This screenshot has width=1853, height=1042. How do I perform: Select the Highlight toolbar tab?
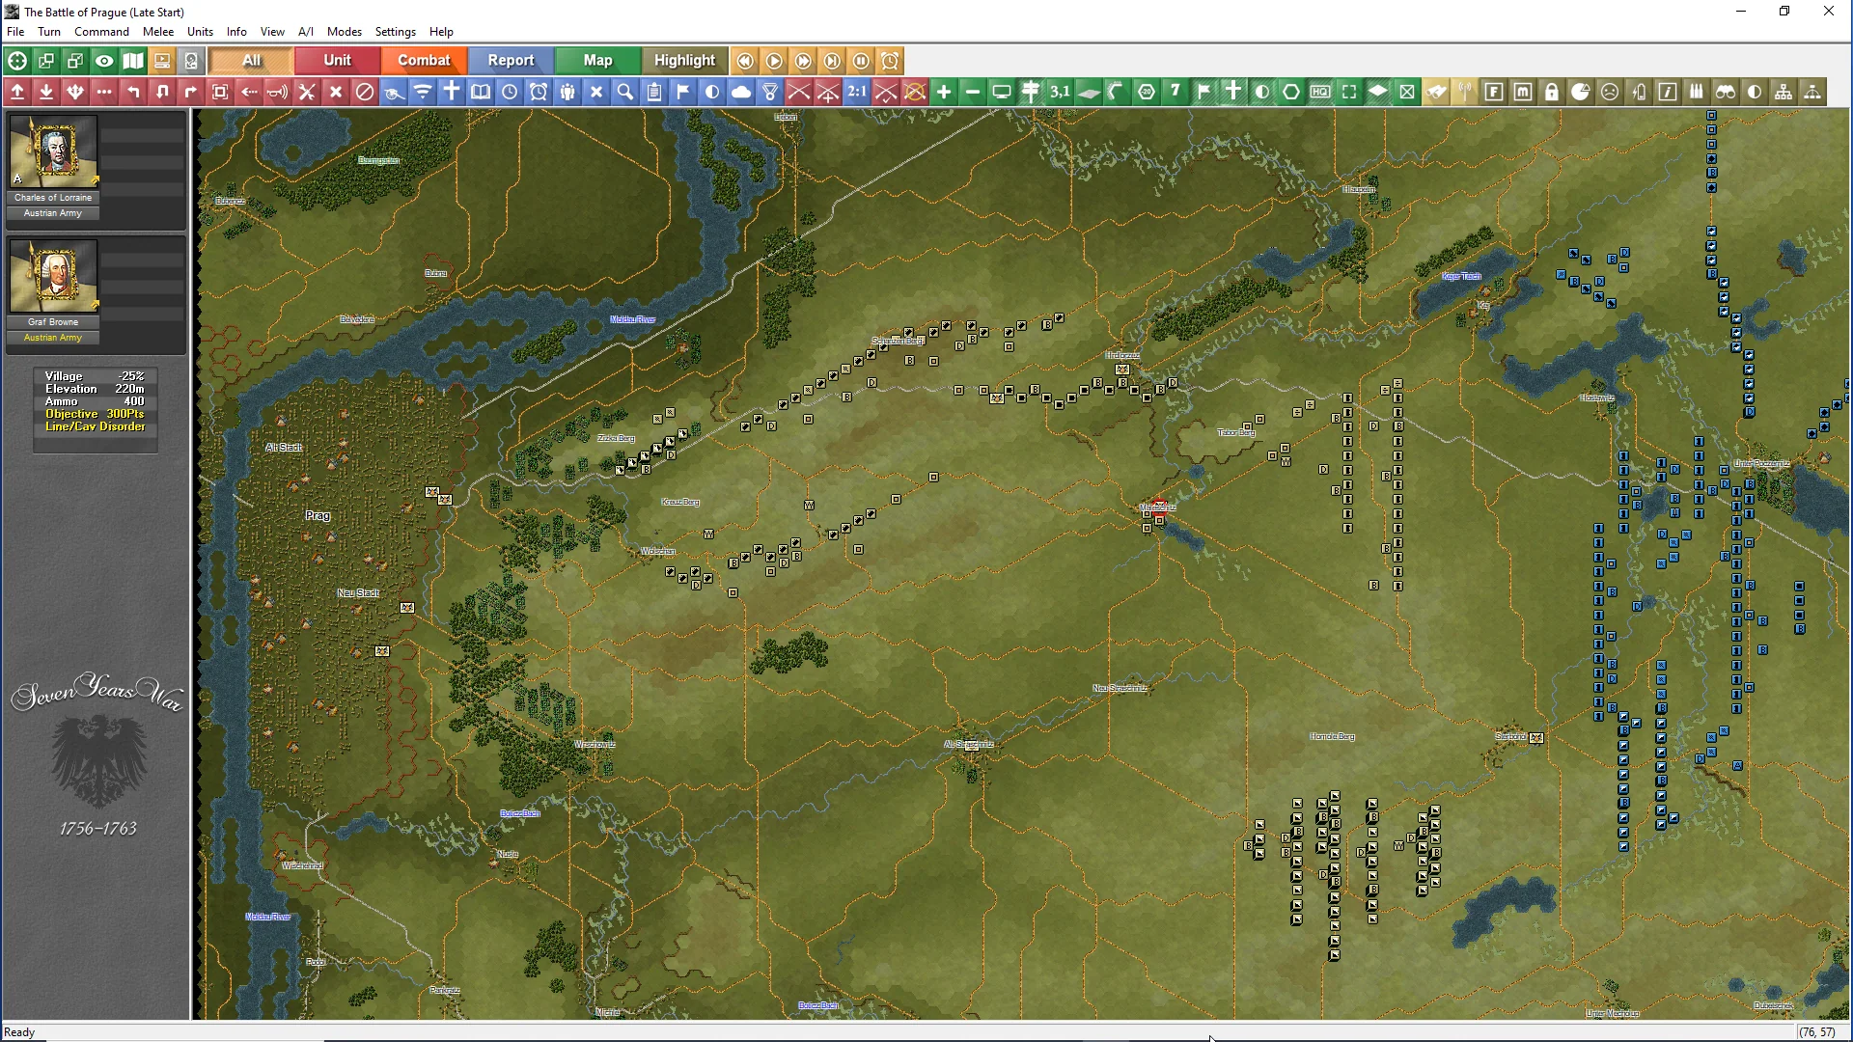pos(684,61)
